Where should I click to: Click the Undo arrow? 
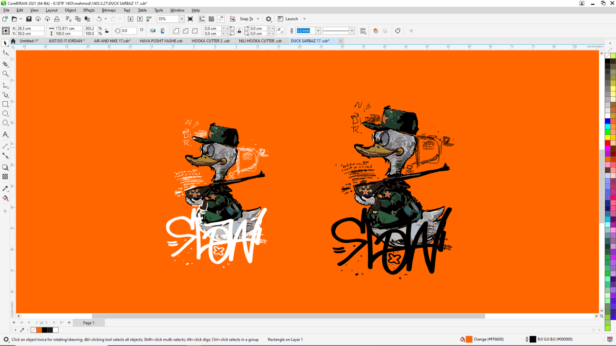[x=99, y=19]
